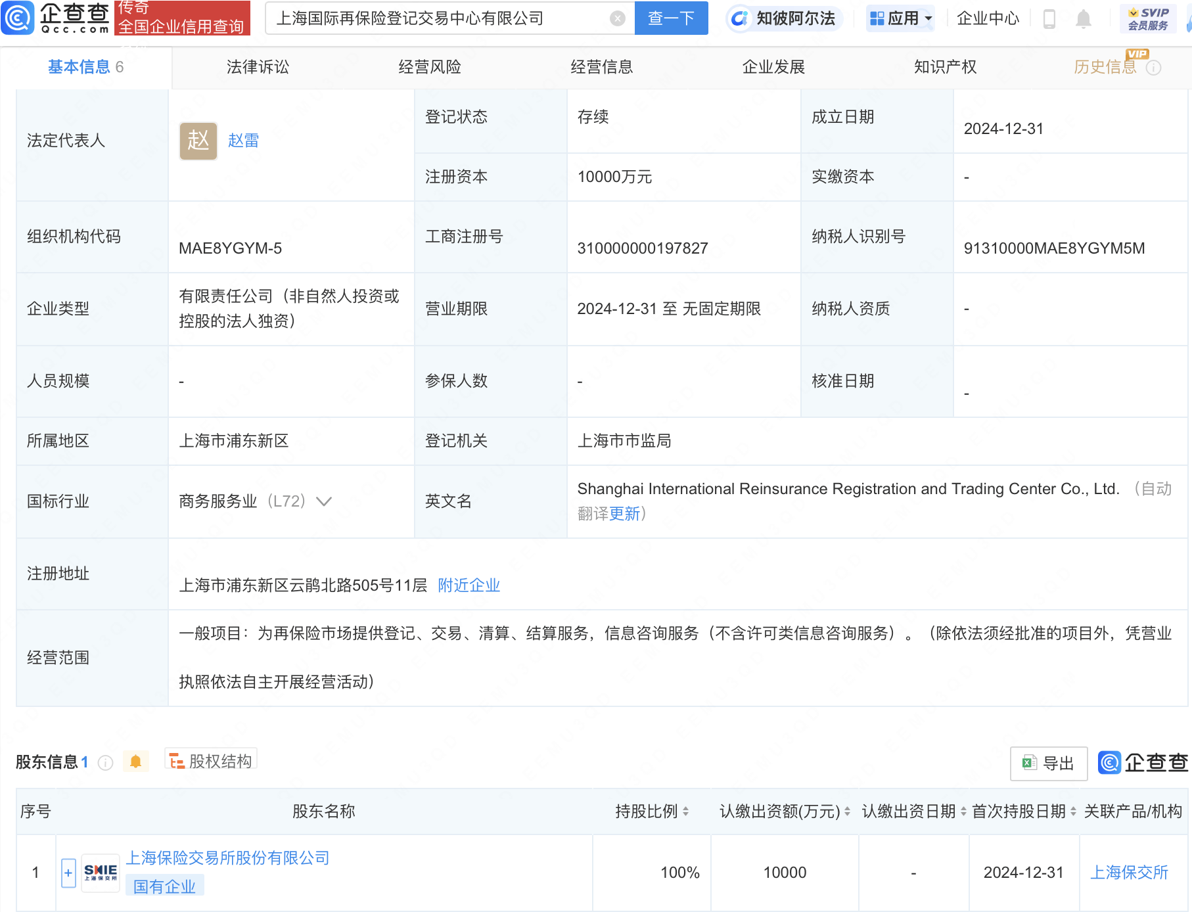Click the 查一下 search button
The height and width of the screenshot is (912, 1192).
pos(671,18)
